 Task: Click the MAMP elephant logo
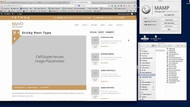(146, 10)
